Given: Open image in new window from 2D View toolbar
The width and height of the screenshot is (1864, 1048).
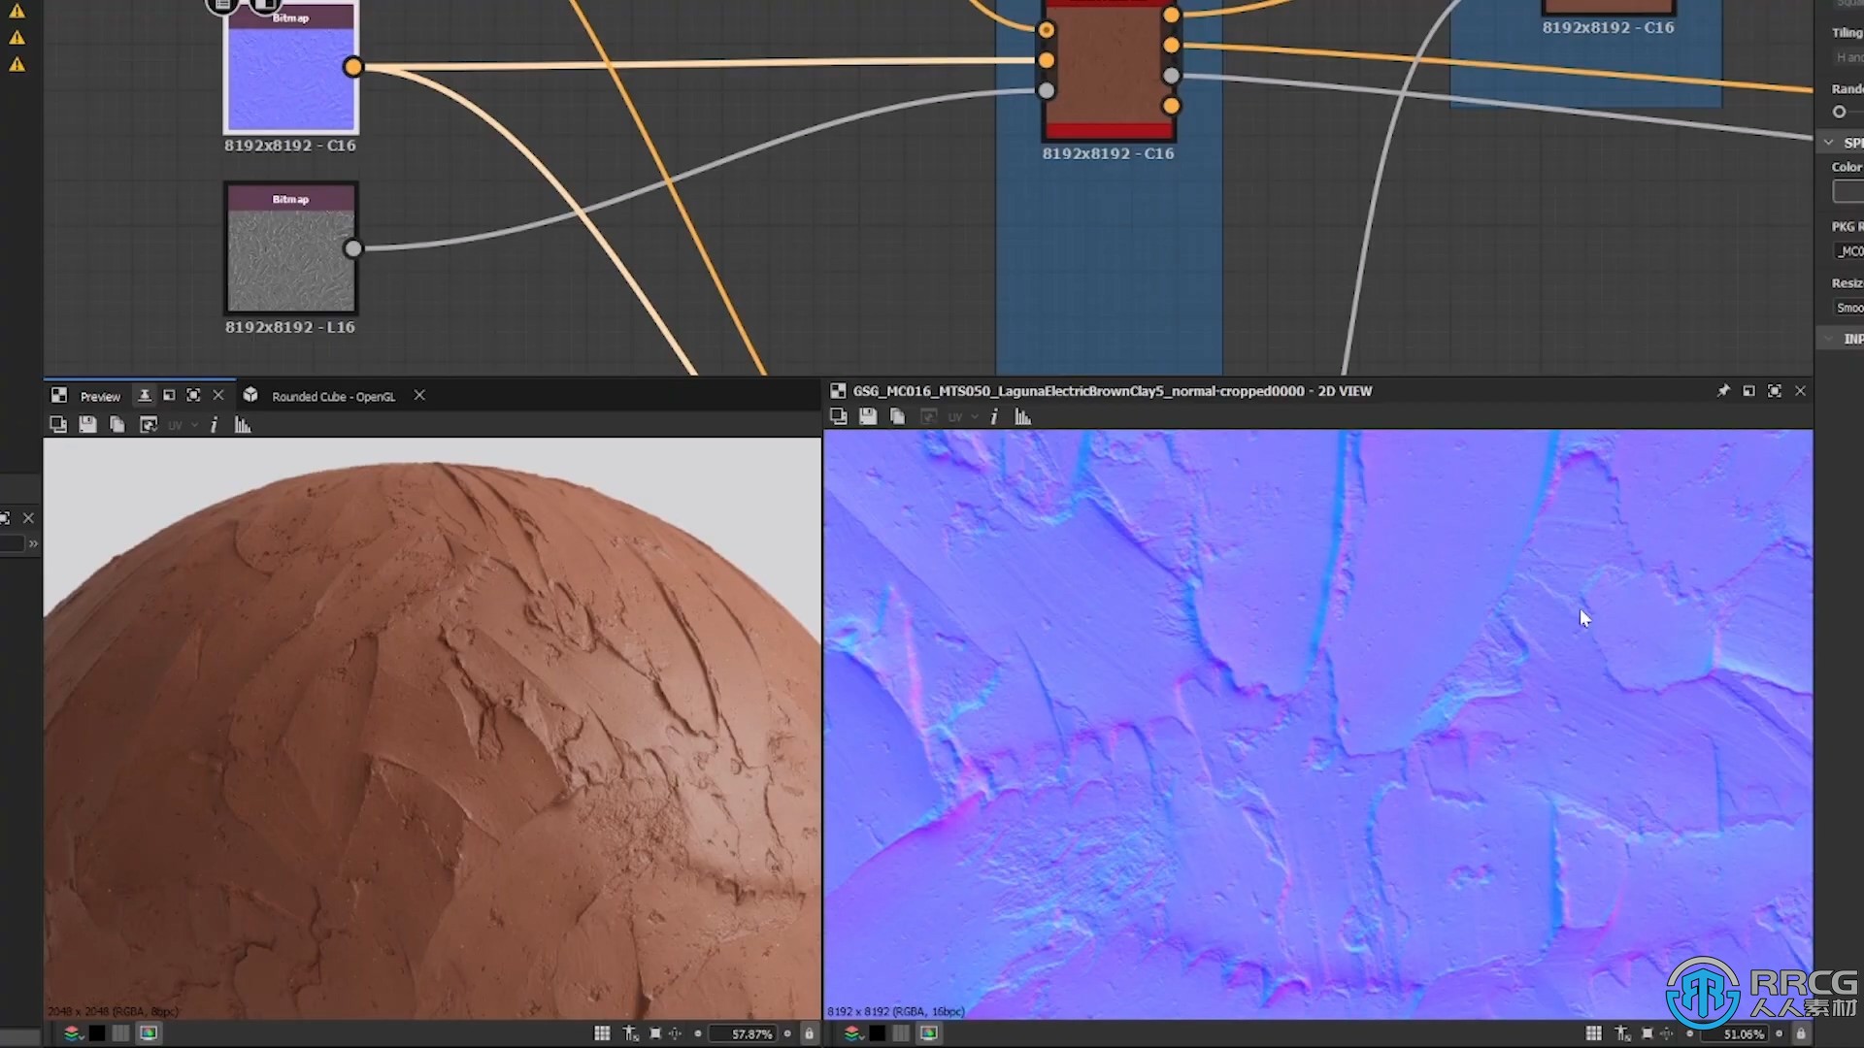Looking at the screenshot, I should point(839,416).
